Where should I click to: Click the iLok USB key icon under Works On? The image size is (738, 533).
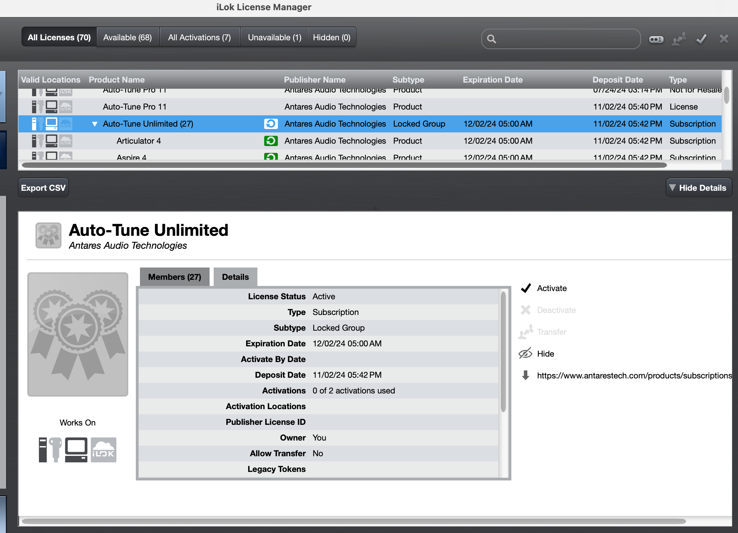[x=48, y=450]
